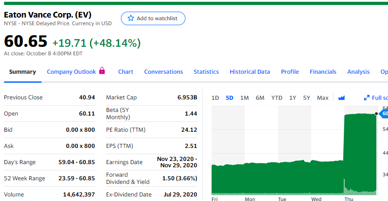Select the 1D chart range

tap(215, 98)
